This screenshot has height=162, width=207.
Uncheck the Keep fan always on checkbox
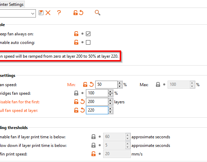(x=88, y=34)
